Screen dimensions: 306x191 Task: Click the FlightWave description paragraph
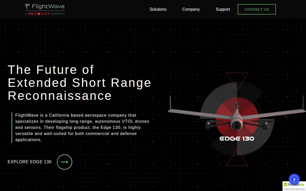82,127
